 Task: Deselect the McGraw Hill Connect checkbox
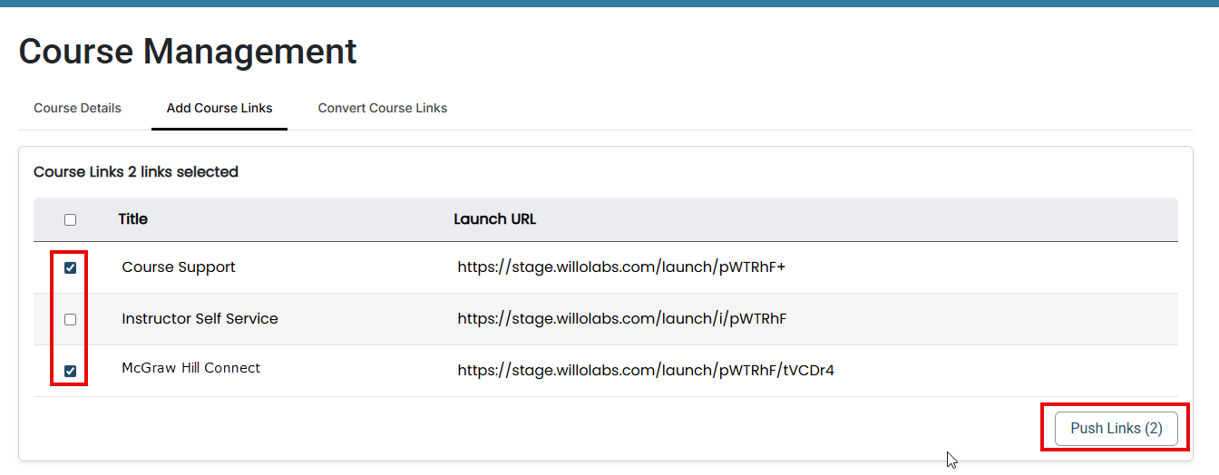point(71,371)
